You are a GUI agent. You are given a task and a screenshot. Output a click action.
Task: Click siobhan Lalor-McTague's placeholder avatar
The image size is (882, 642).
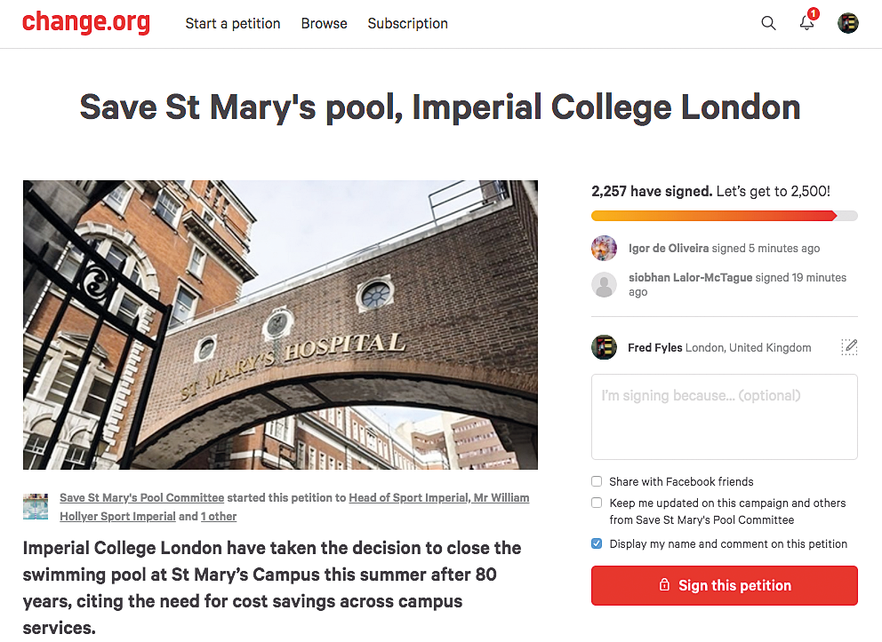tap(604, 285)
